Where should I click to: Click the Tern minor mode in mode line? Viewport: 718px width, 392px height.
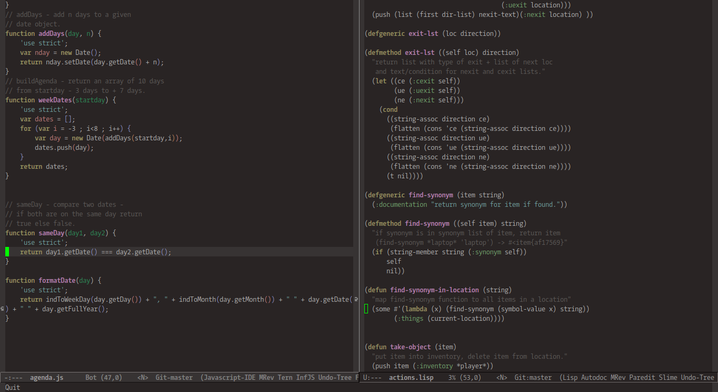tap(285, 378)
